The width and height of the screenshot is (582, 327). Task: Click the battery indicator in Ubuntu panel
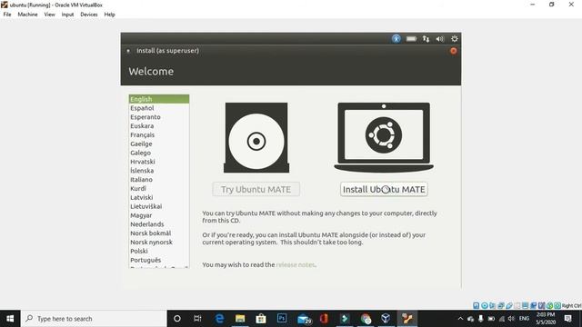click(x=411, y=38)
